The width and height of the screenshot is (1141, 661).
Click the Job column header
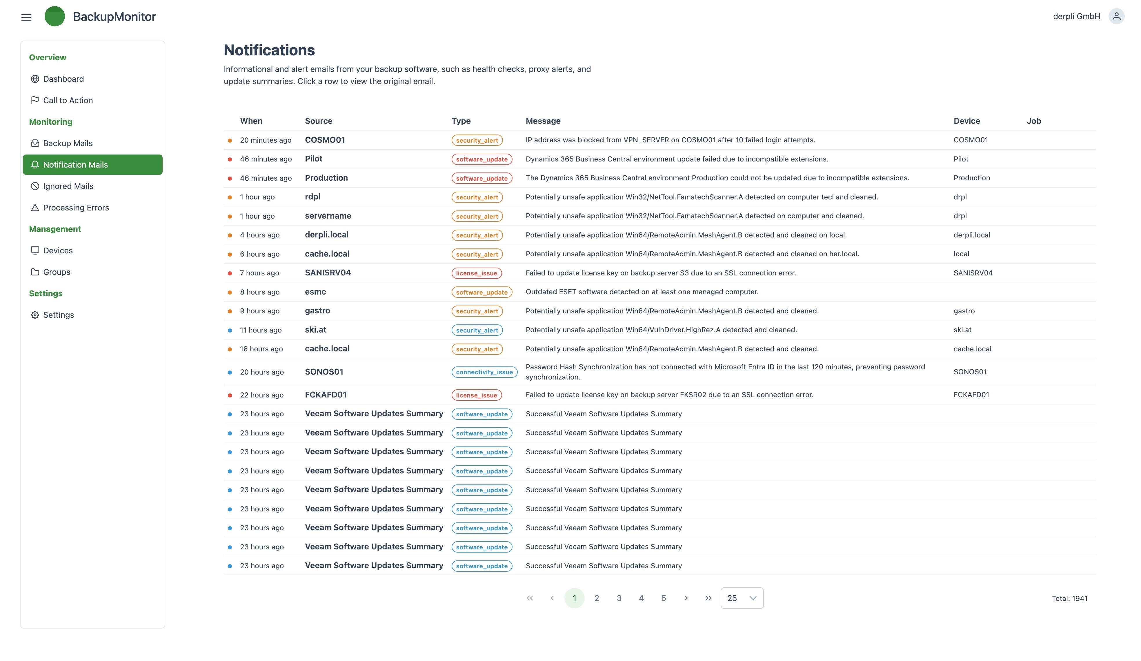coord(1034,121)
